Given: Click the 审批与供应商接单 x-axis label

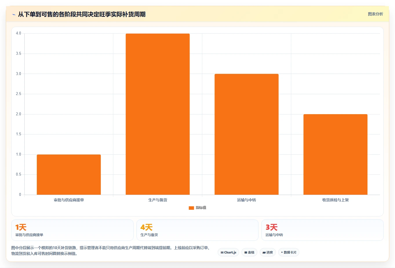Looking at the screenshot, I should [x=69, y=200].
